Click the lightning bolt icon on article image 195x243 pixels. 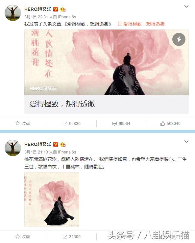tap(179, 39)
